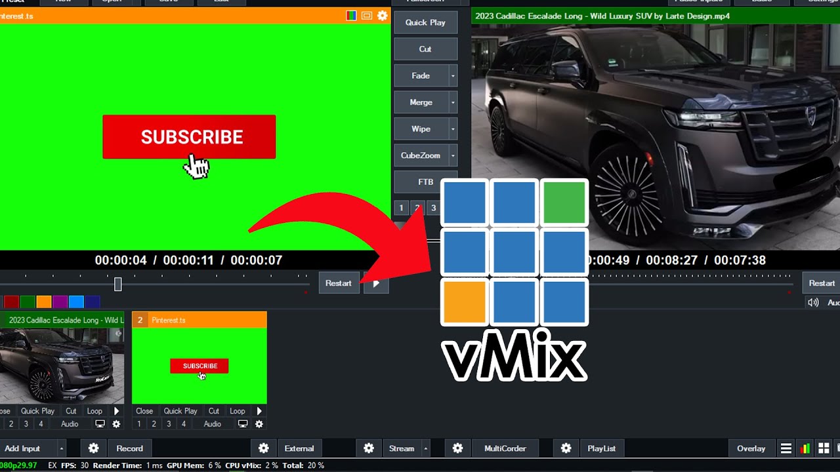Select the orange input color swatch
Image resolution: width=840 pixels, height=472 pixels.
tap(44, 302)
